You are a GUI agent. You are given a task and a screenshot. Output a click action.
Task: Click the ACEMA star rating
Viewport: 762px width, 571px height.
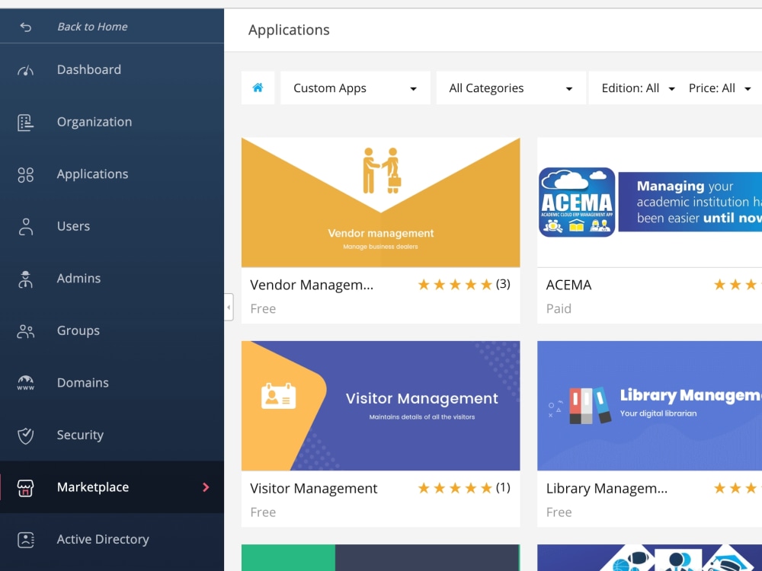coord(737,285)
